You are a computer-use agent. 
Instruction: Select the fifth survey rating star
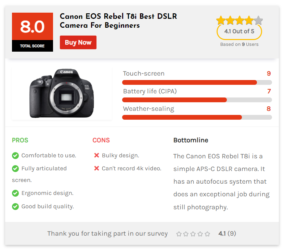(207, 234)
